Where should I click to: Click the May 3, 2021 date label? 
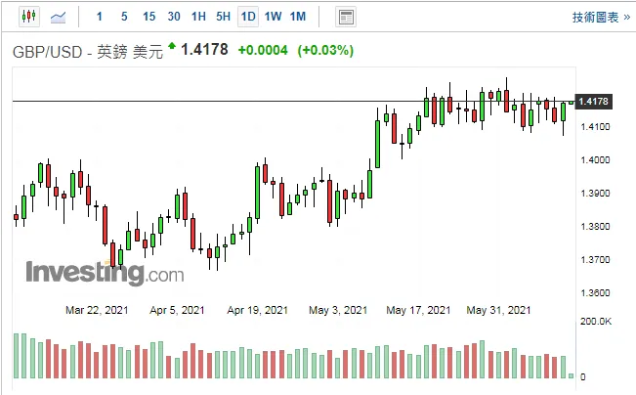[x=338, y=311]
